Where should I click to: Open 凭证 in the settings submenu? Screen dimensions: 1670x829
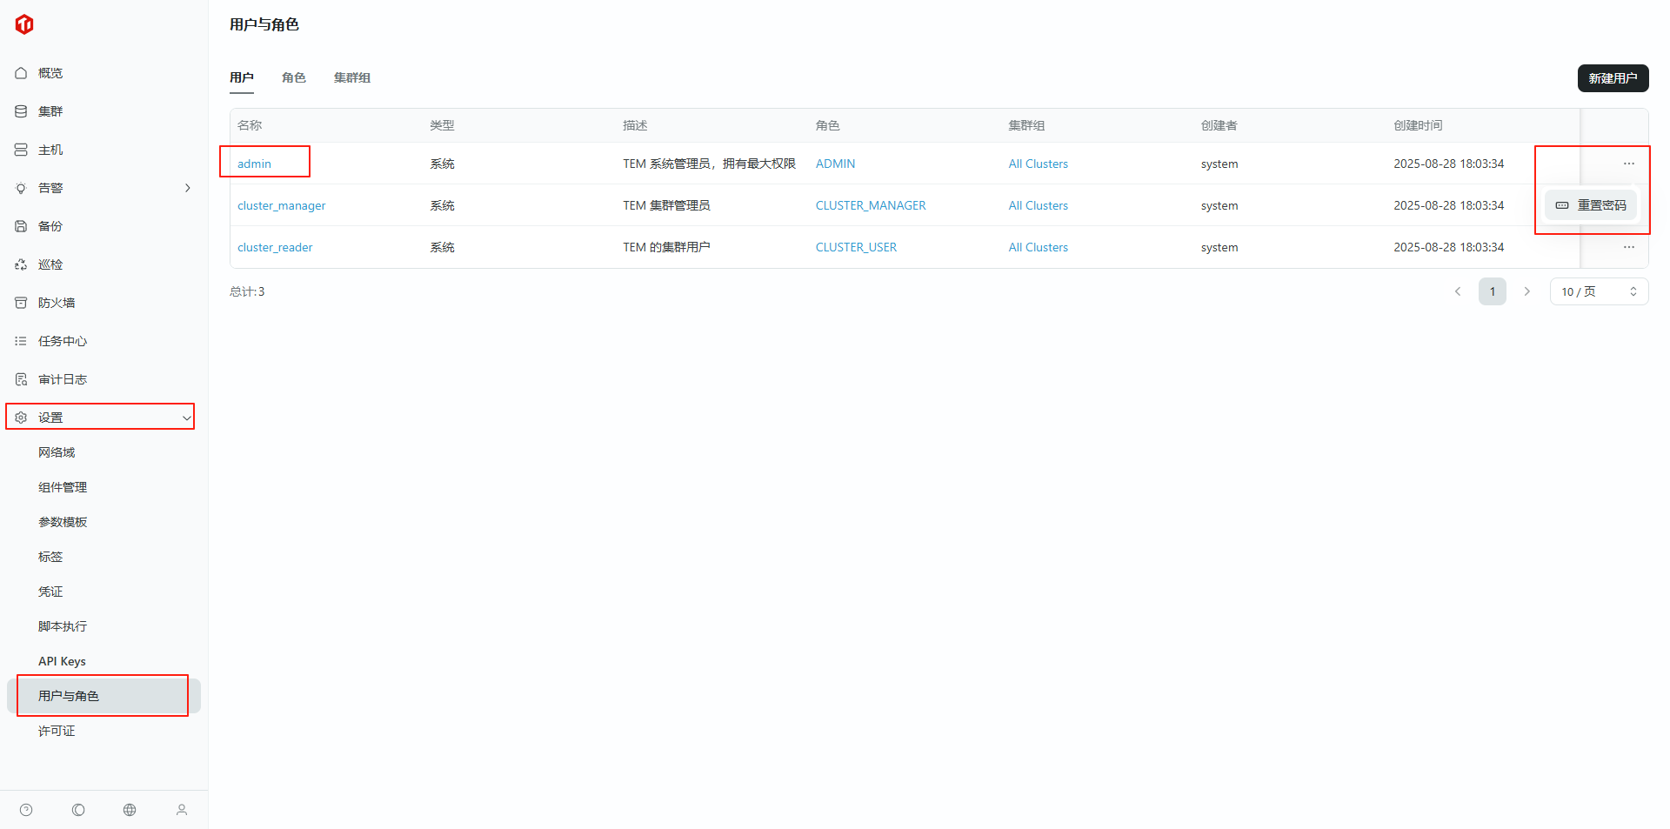point(50,592)
